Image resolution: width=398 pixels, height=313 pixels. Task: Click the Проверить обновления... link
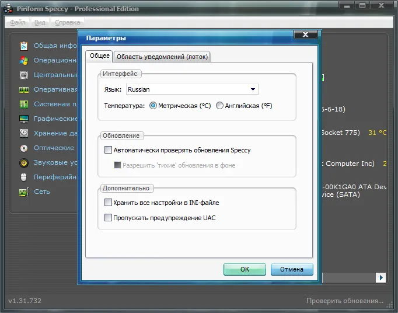click(345, 301)
